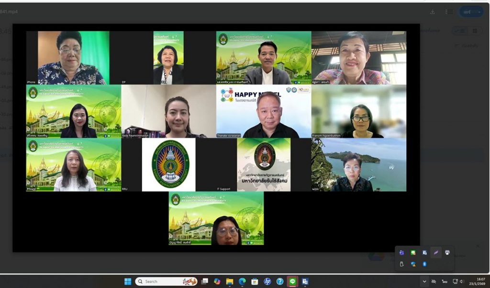Open the three-dot more options menu
Screen dimensions: 490x288
(x=448, y=12)
